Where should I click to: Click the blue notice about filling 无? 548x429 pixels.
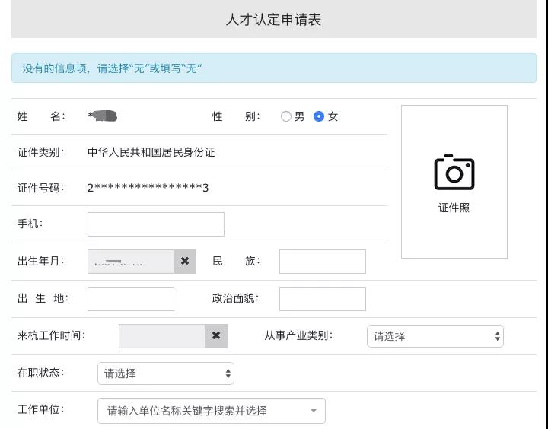[x=274, y=68]
